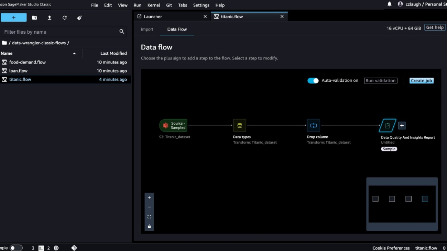This screenshot has width=447, height=251.
Task: Open the Kernel menu
Action: (154, 5)
